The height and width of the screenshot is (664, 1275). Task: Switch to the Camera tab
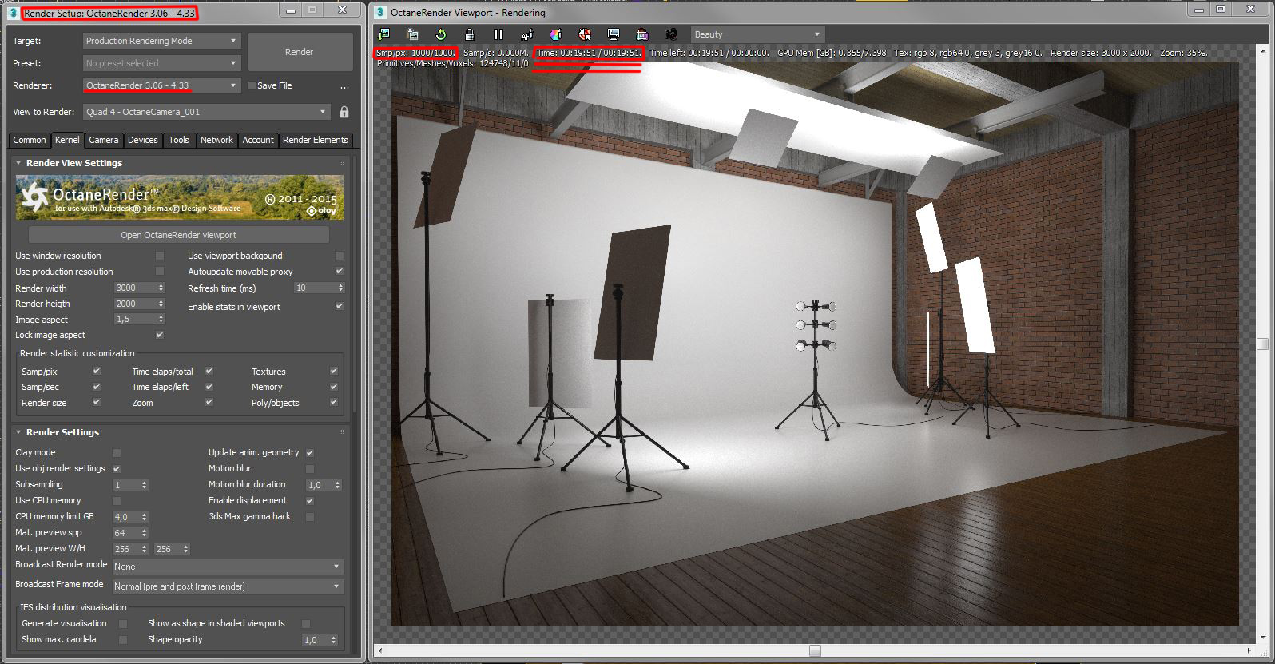pos(103,140)
